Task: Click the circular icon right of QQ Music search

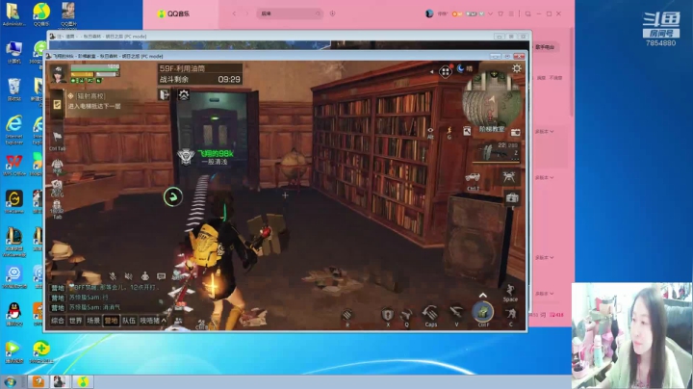Action: [332, 13]
